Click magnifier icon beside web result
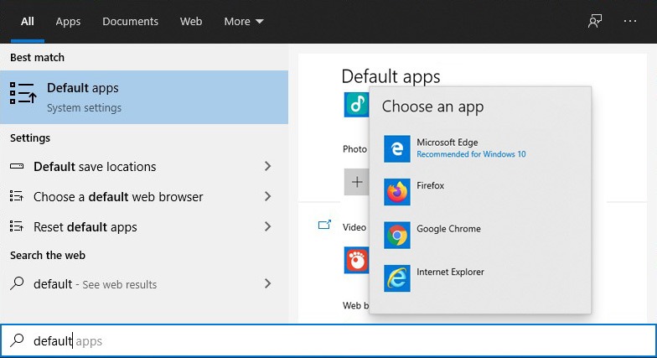 (17, 283)
